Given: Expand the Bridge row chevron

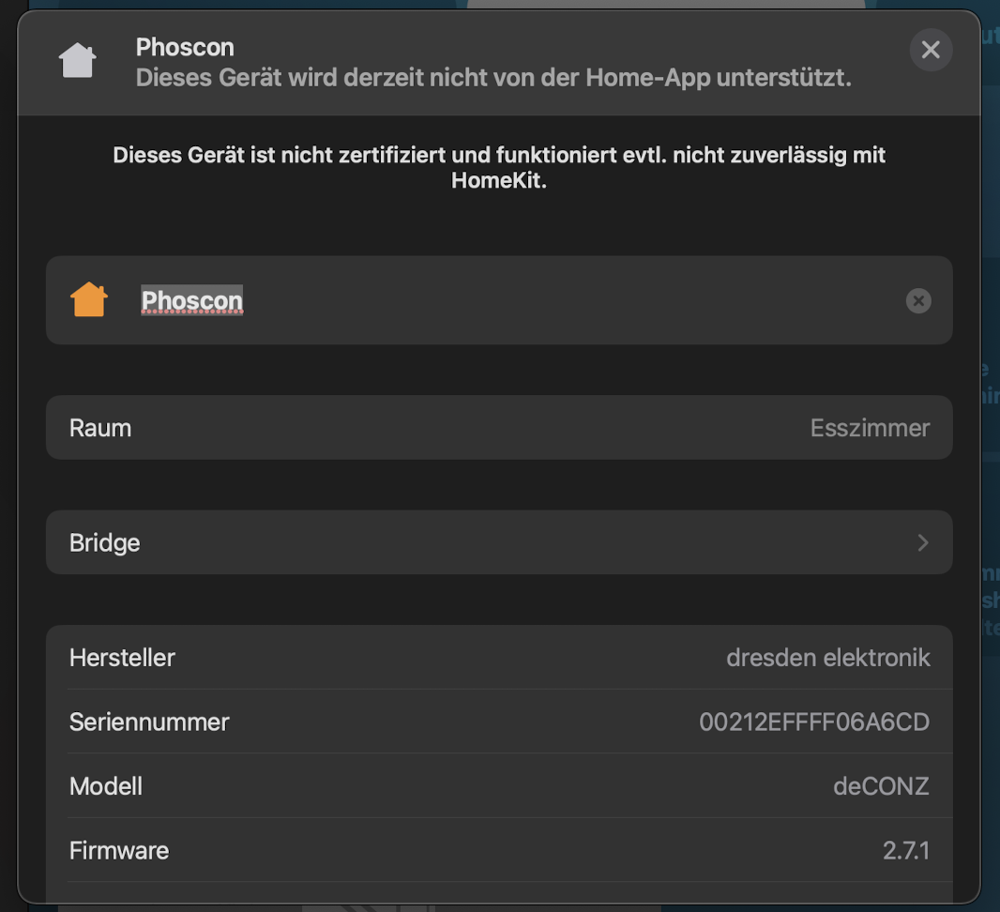Looking at the screenshot, I should [923, 542].
